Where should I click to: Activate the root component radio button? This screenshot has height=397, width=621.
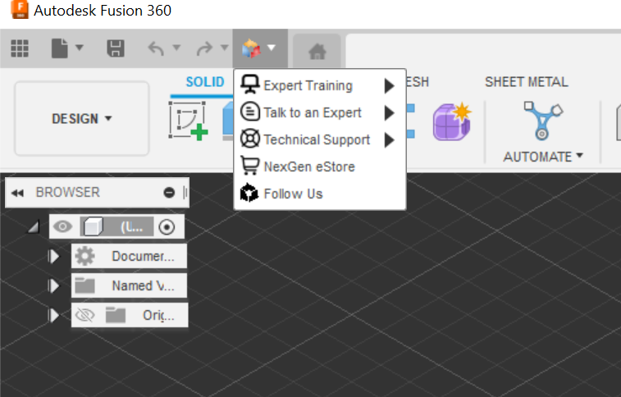click(167, 227)
